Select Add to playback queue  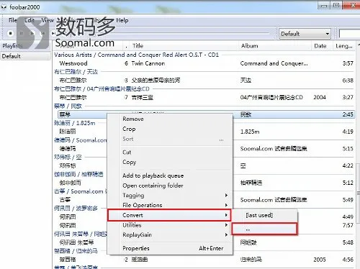171,175
